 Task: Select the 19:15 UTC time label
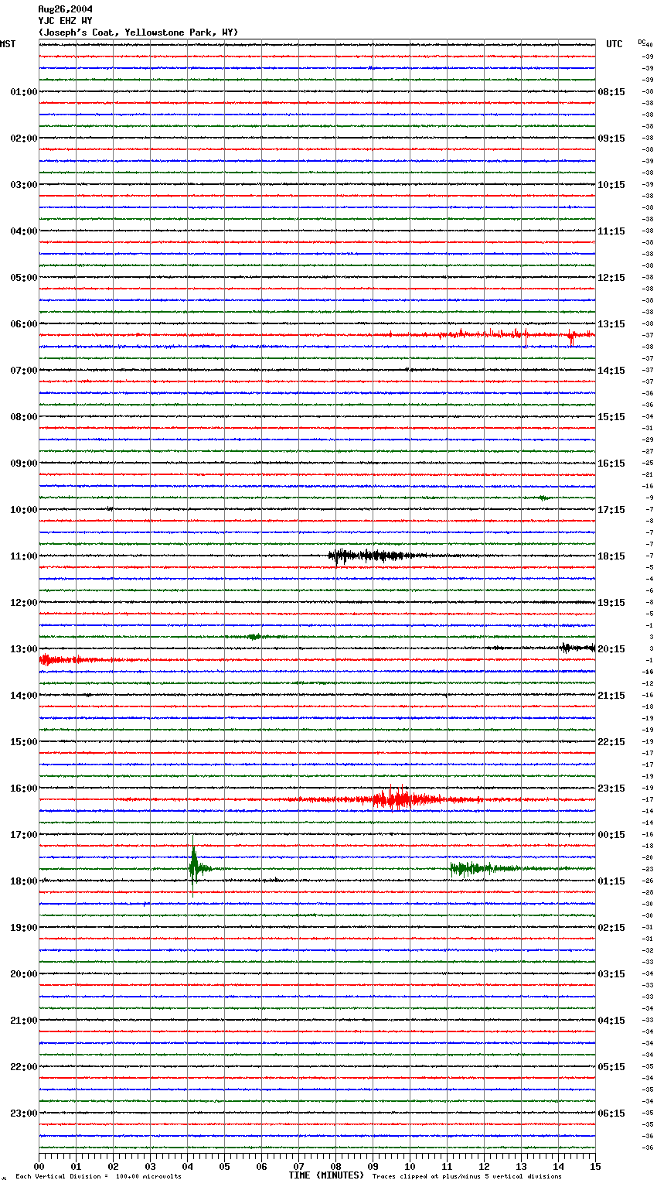coord(611,603)
